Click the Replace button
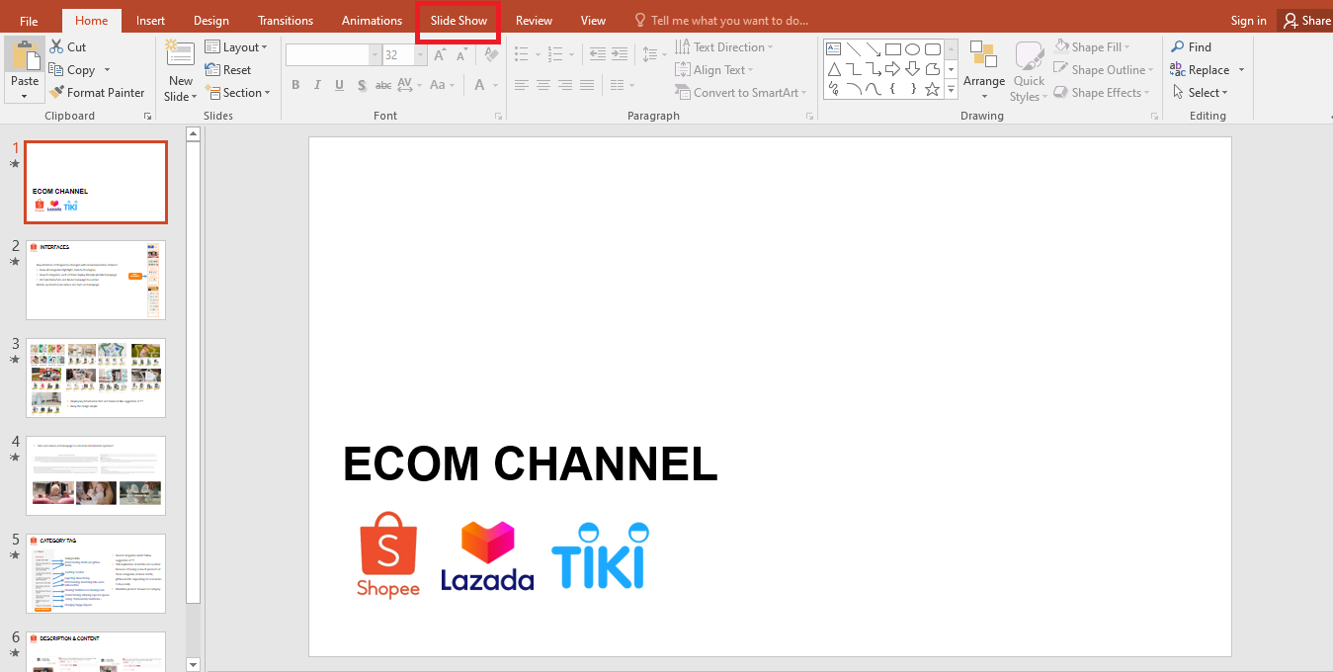1333x672 pixels. tap(1208, 69)
